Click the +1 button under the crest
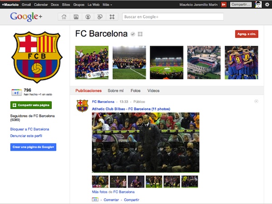Viewport: 272px width, 204px height. pyautogui.click(x=16, y=93)
